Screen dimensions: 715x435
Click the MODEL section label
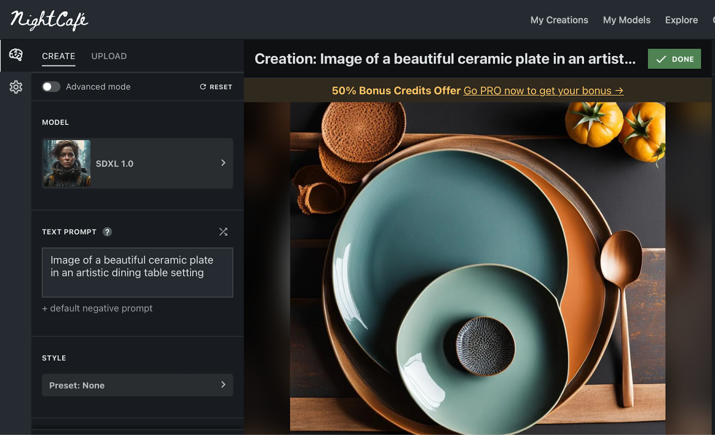pos(55,122)
